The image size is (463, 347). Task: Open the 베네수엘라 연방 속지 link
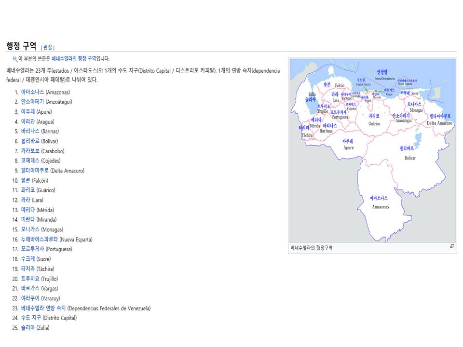tap(43, 308)
